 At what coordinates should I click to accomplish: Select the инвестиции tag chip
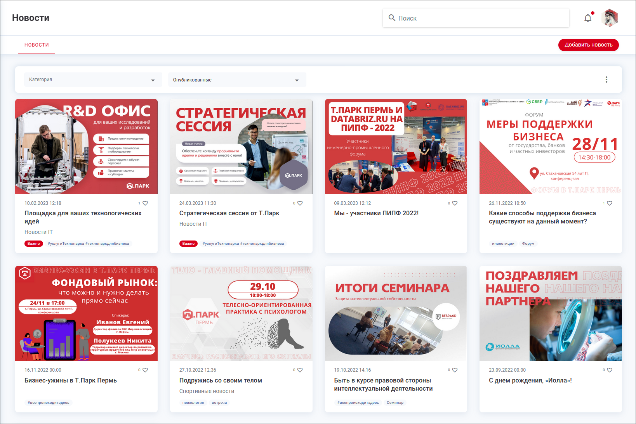point(503,244)
